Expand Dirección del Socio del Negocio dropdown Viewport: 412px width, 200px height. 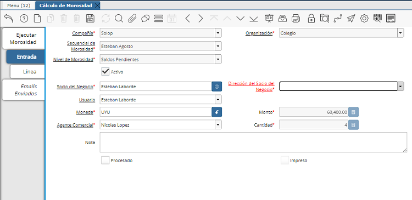(400, 86)
